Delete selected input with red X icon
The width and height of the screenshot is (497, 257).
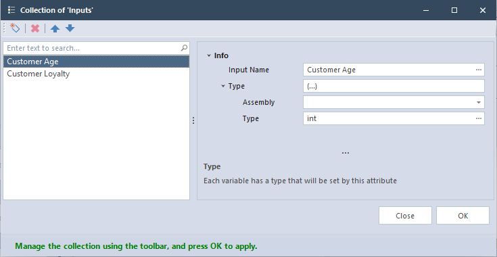[x=35, y=28]
